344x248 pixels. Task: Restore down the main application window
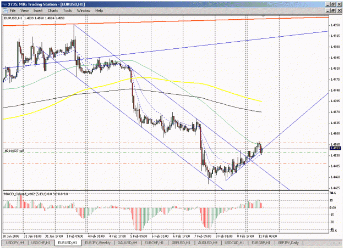334,4
